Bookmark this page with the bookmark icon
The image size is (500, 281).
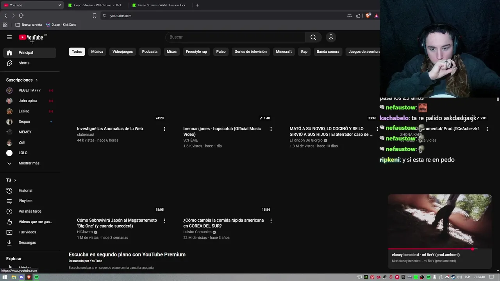pyautogui.click(x=95, y=16)
